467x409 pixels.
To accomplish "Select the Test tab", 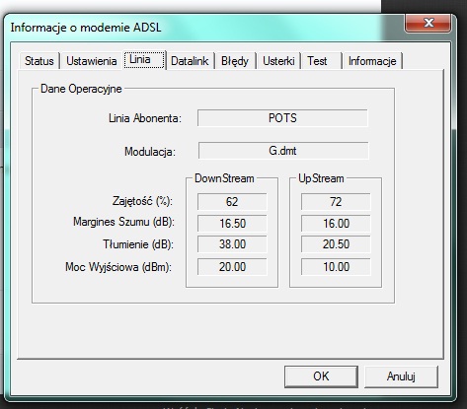I will click(x=321, y=61).
